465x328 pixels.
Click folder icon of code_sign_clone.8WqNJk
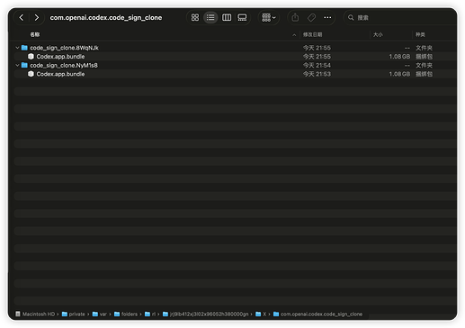pos(24,48)
